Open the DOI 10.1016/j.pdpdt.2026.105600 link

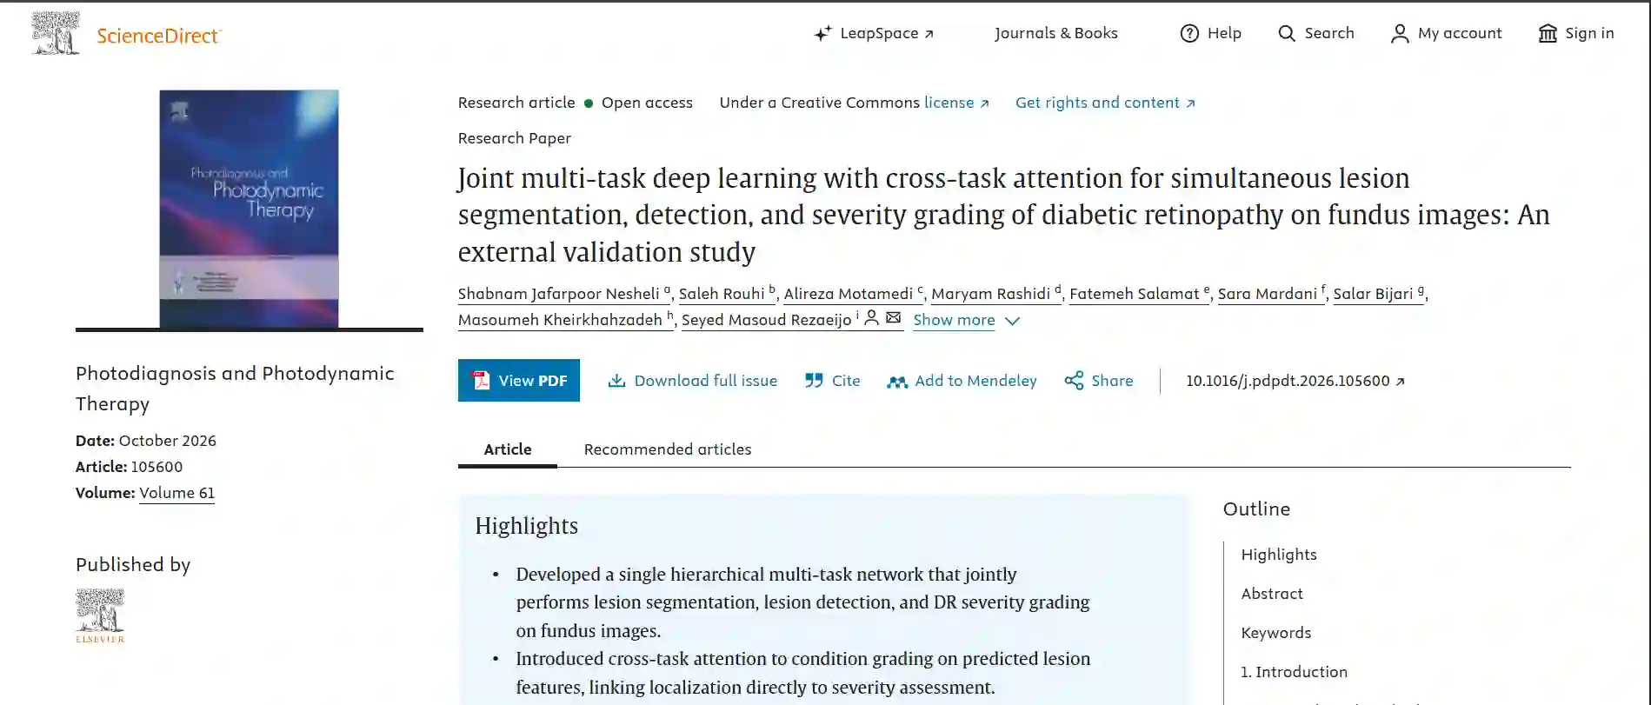pyautogui.click(x=1295, y=381)
